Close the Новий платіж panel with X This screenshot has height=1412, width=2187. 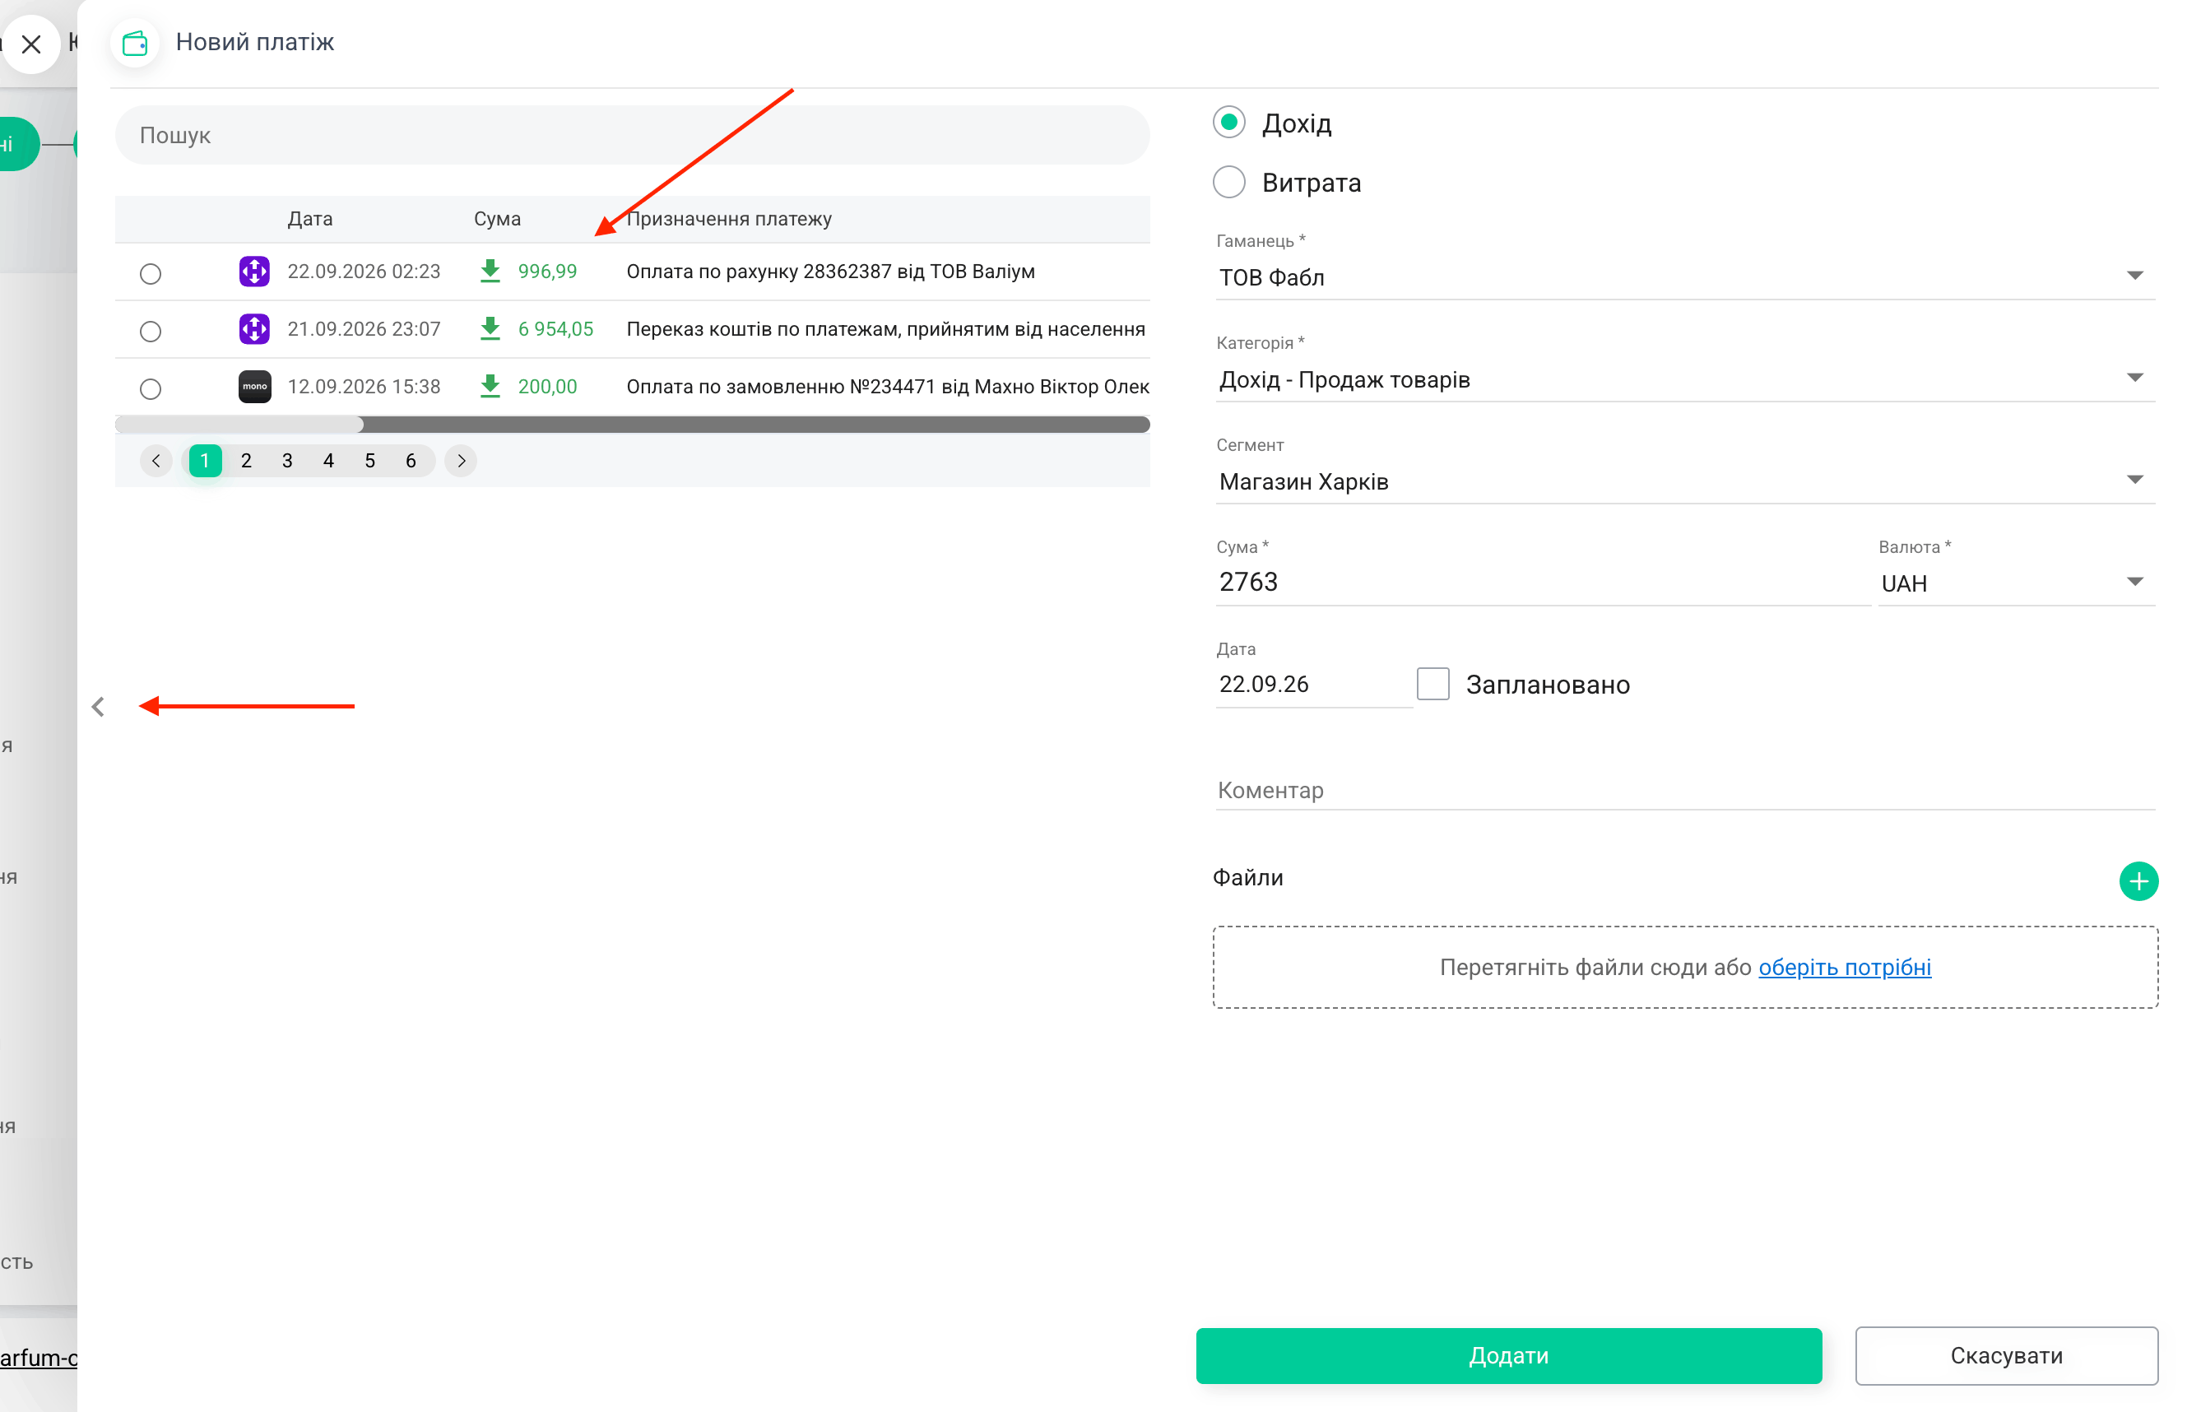click(31, 44)
